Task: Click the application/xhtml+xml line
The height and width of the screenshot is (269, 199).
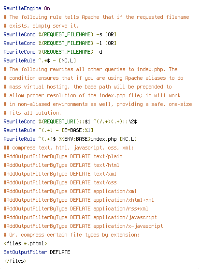Action: tap(79, 200)
